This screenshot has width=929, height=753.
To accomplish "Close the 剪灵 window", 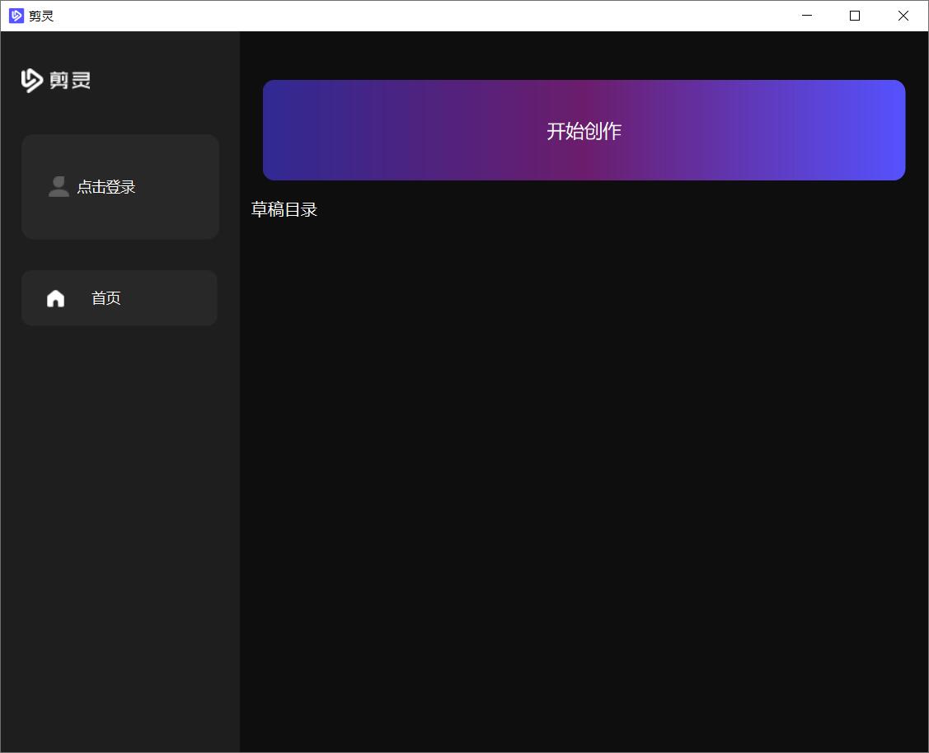I will click(x=903, y=16).
